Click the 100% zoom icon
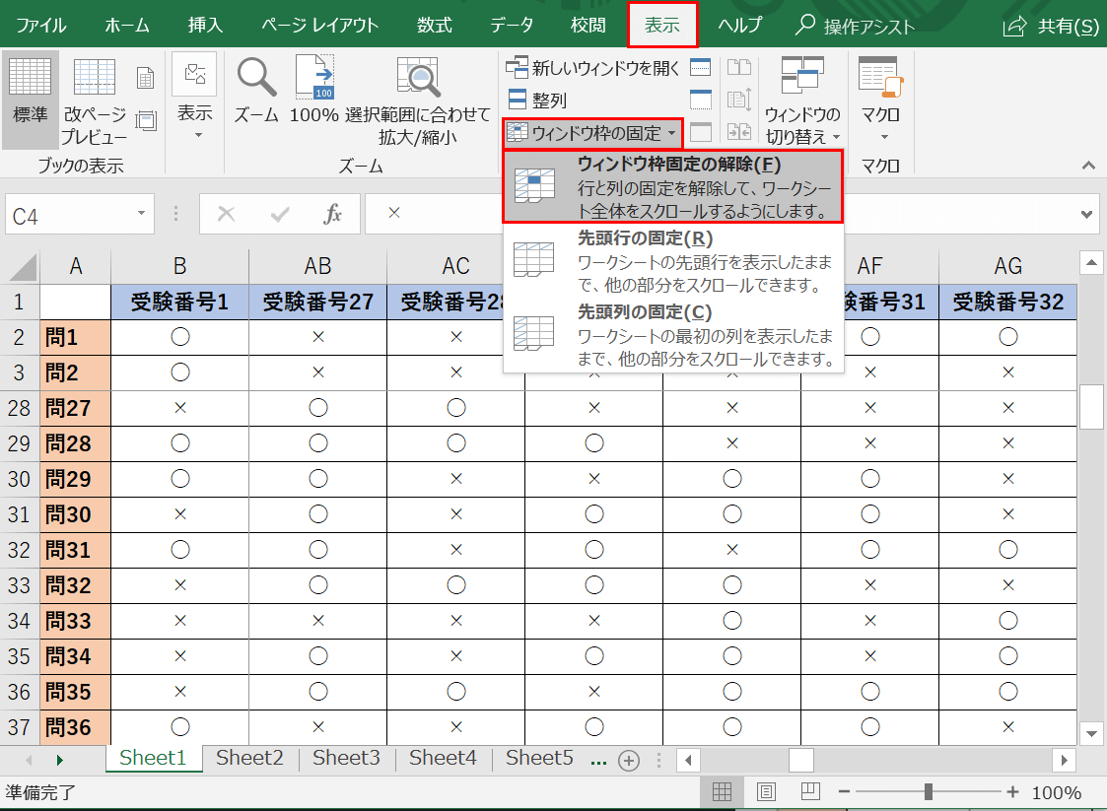Screen dimensions: 1107x811 314,77
